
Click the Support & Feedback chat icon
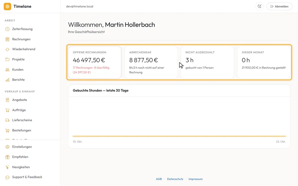click(x=7, y=177)
